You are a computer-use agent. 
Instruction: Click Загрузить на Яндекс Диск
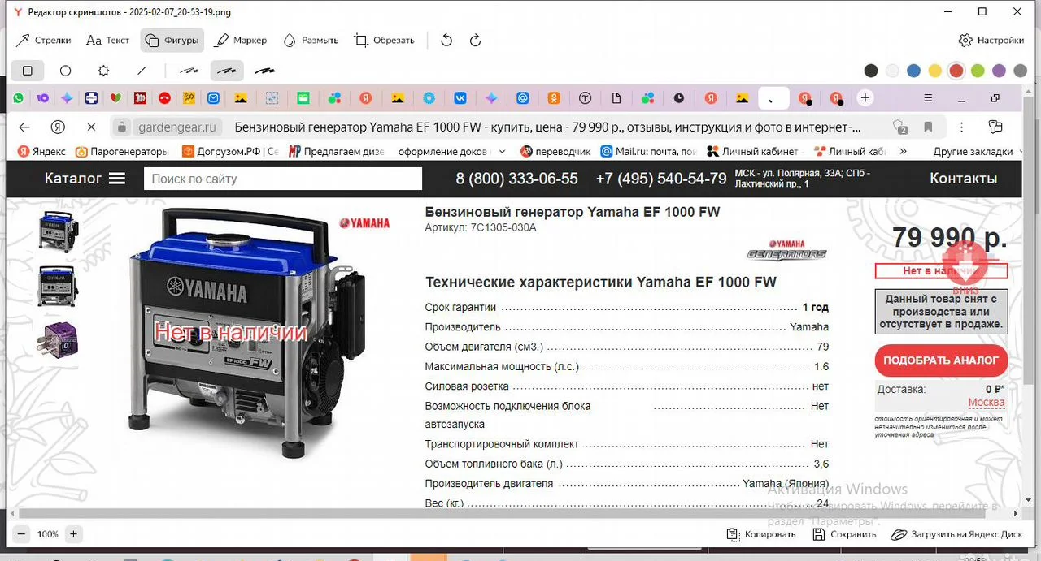tap(956, 534)
